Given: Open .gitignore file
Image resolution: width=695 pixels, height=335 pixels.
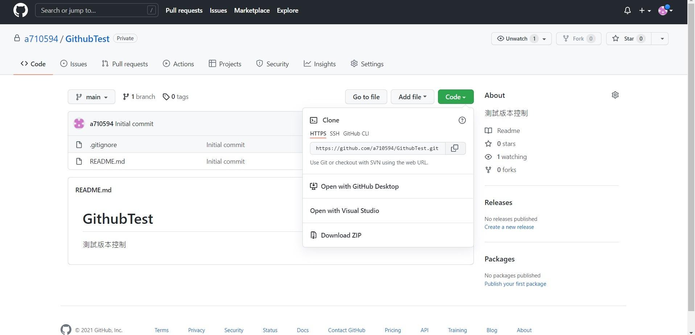Looking at the screenshot, I should tap(103, 145).
